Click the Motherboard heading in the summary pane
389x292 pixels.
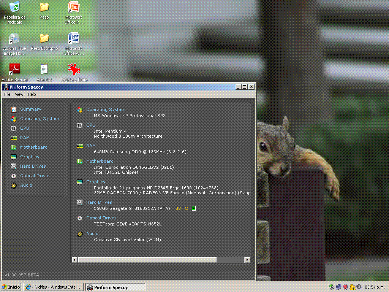pos(100,161)
